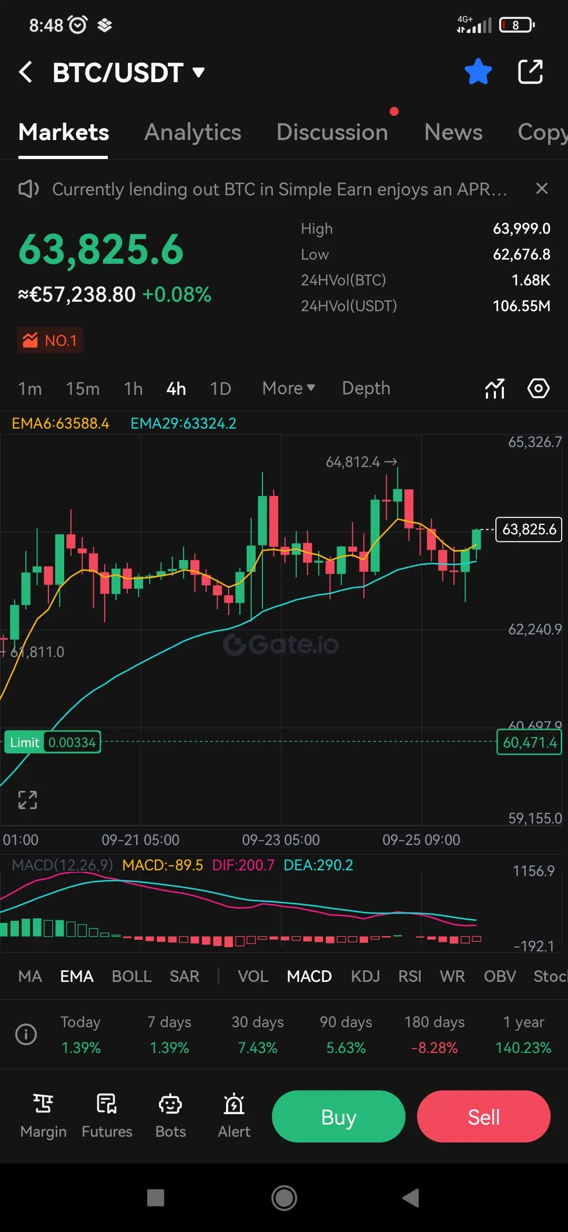This screenshot has height=1232, width=568.
Task: Enable the MA indicator
Action: pos(30,977)
